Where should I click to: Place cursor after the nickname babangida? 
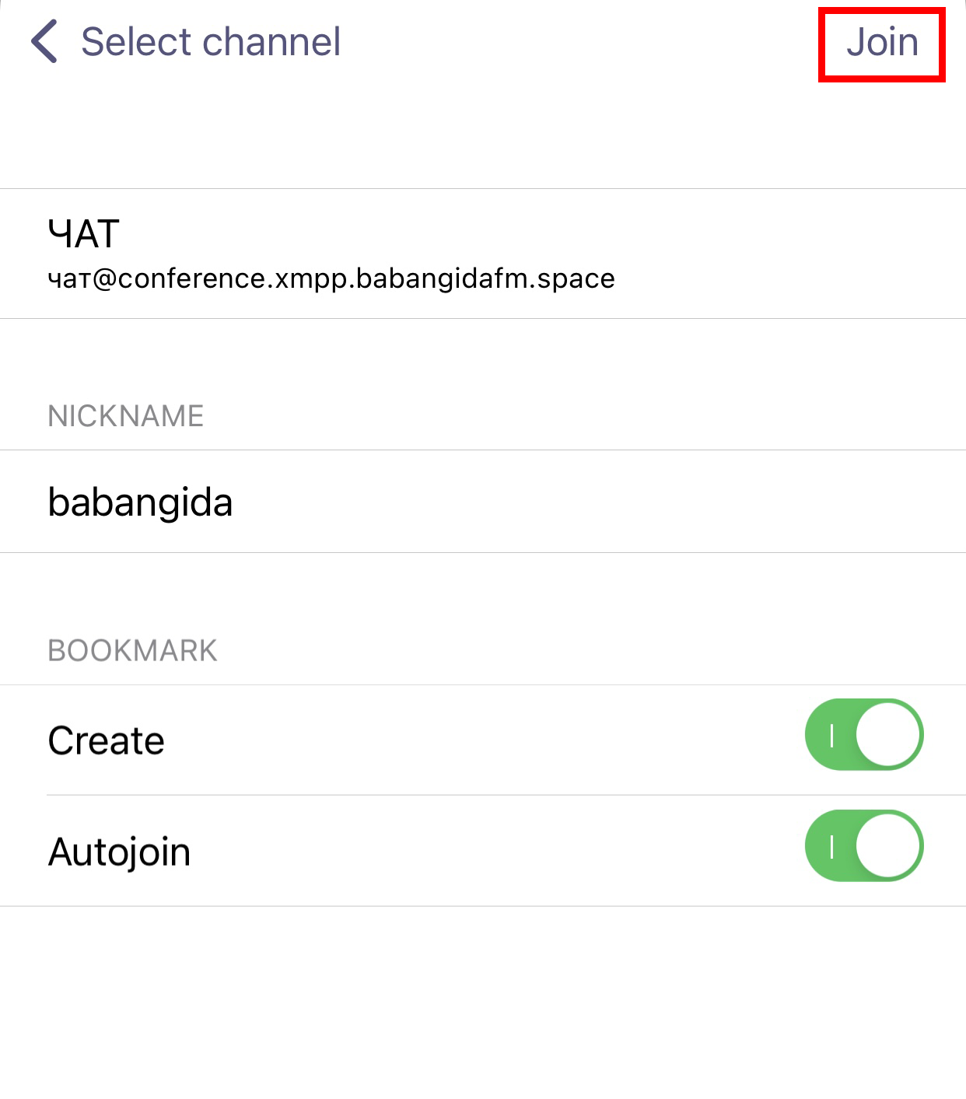click(x=235, y=502)
